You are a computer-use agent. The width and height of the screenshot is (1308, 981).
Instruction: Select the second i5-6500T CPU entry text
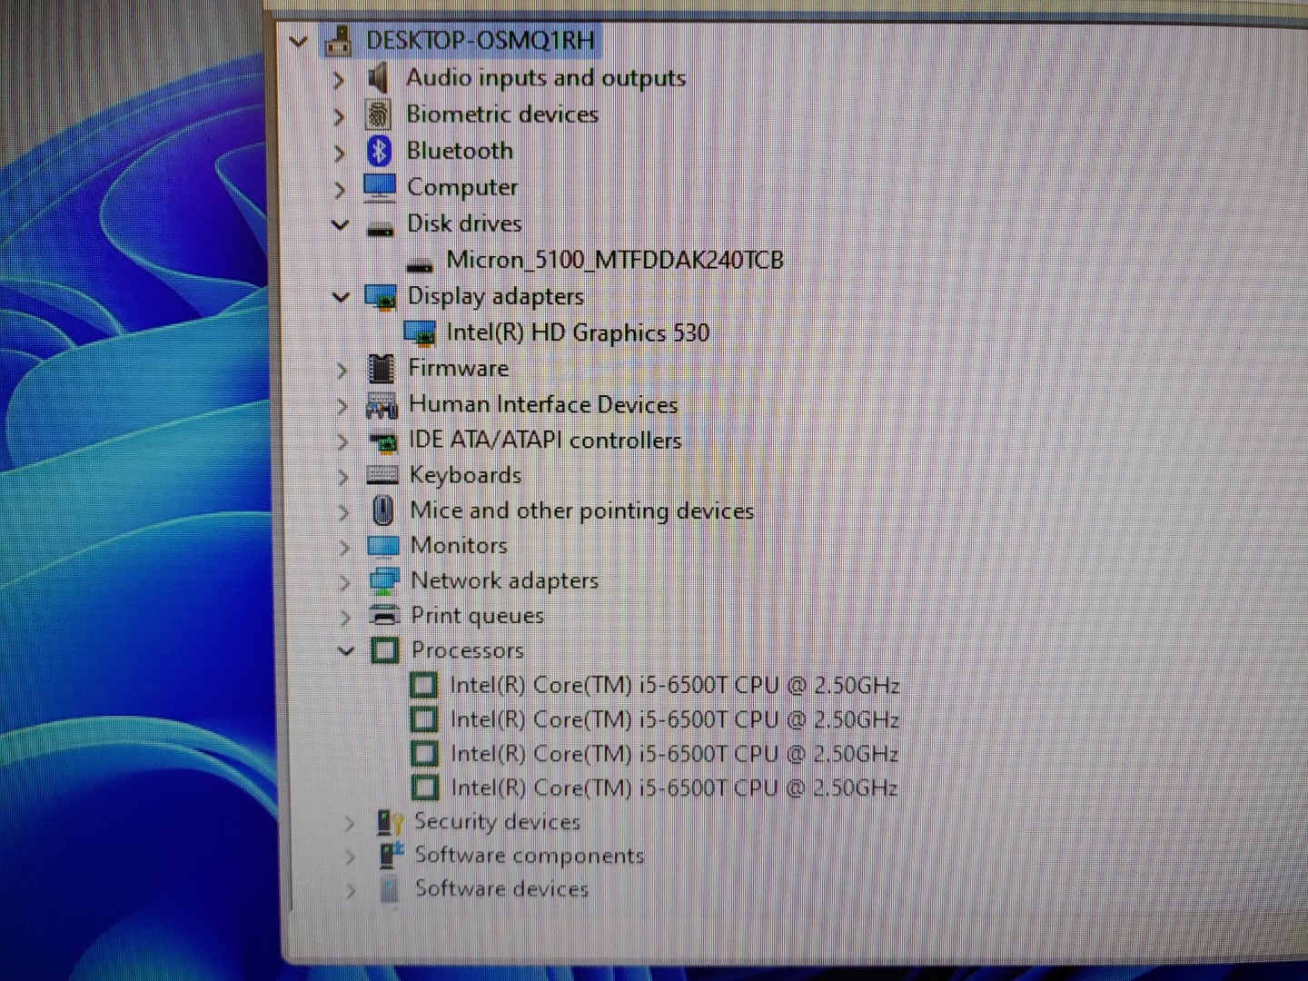[675, 720]
